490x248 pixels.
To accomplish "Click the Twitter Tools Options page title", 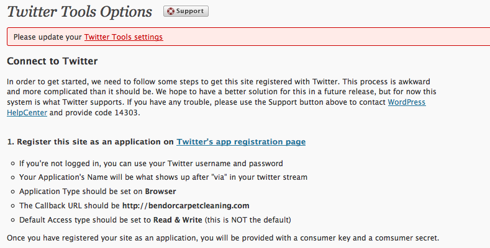I will [79, 12].
